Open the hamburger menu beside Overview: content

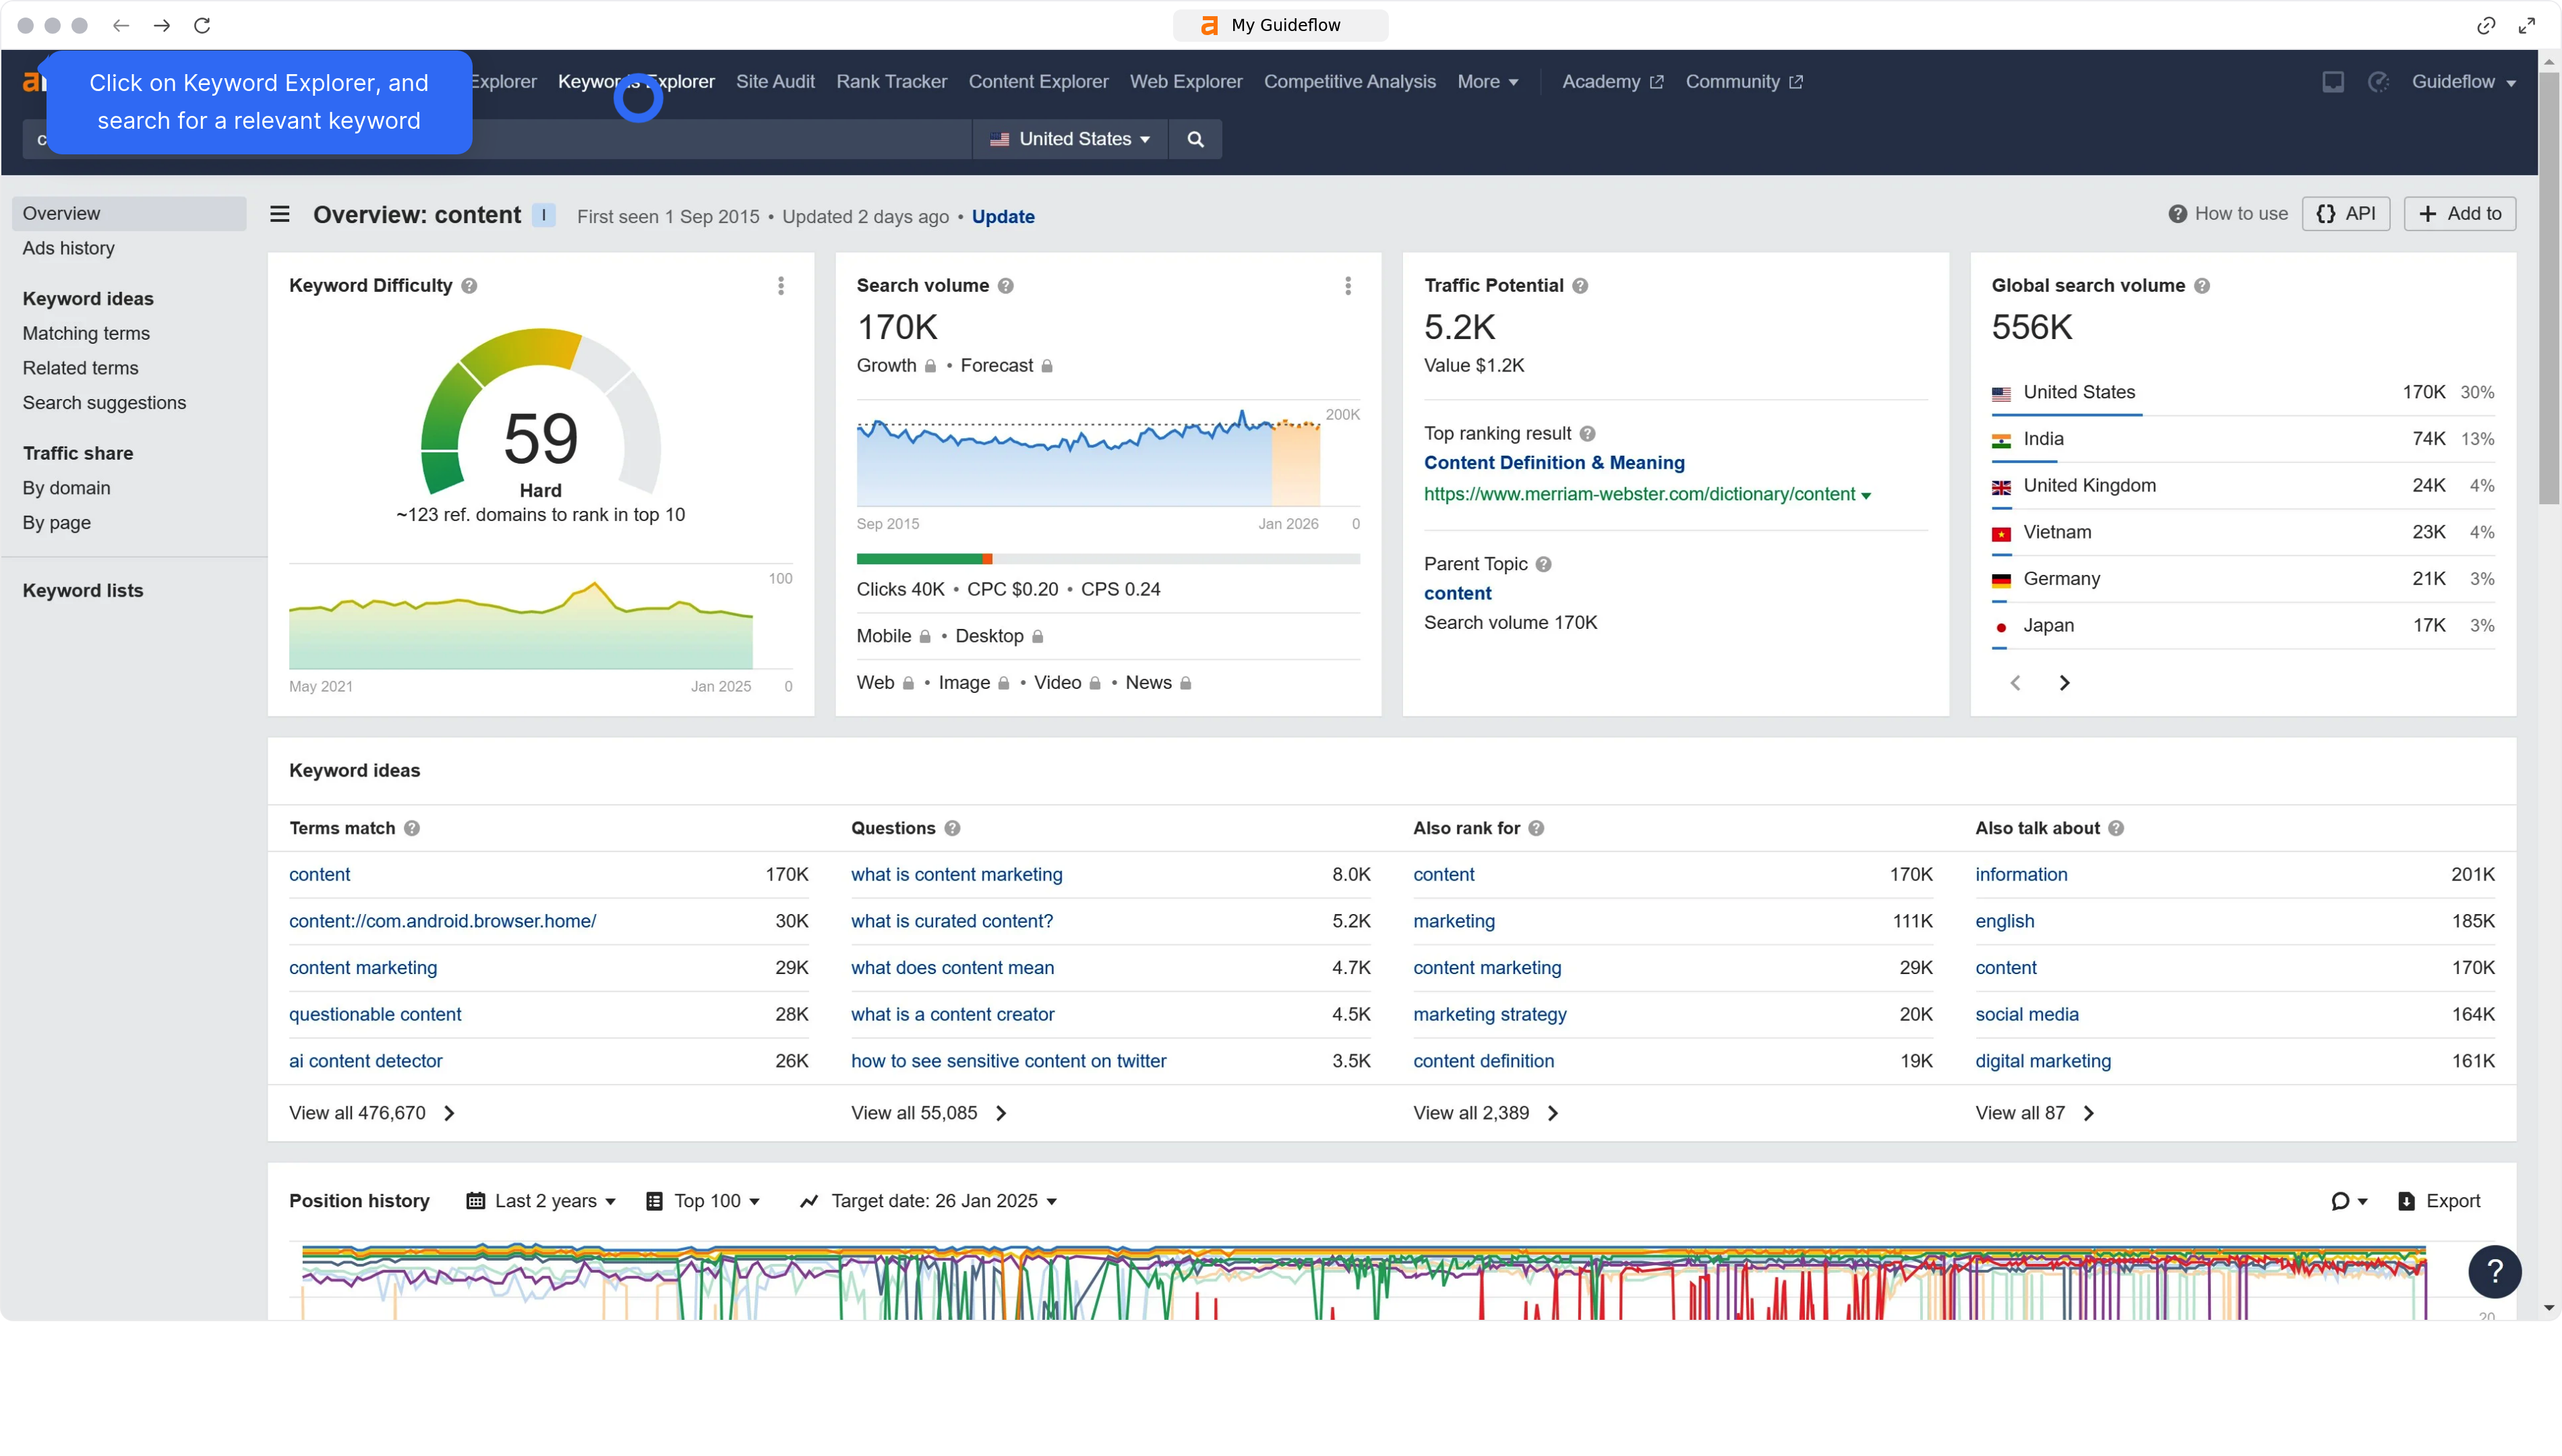coord(279,214)
